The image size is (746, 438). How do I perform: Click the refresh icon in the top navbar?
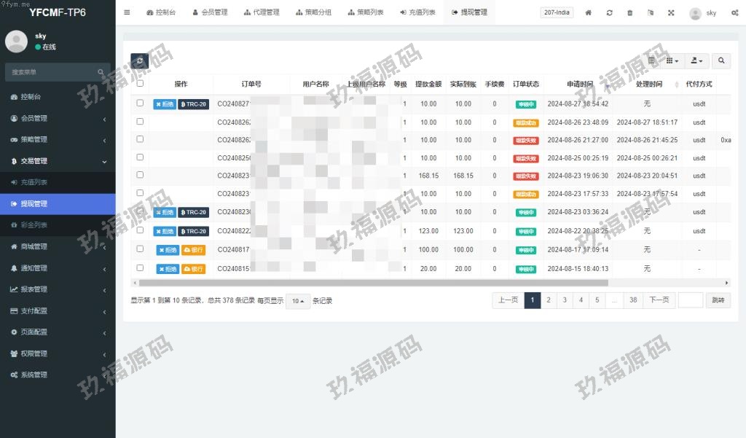tap(610, 13)
